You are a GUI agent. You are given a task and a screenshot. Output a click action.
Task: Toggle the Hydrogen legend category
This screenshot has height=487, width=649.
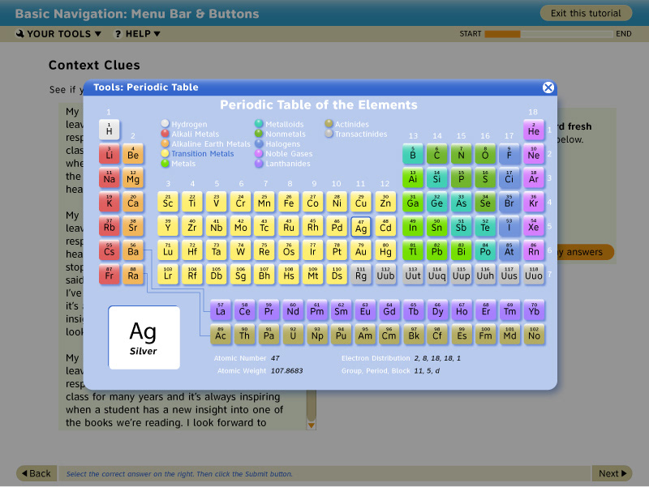coord(184,124)
